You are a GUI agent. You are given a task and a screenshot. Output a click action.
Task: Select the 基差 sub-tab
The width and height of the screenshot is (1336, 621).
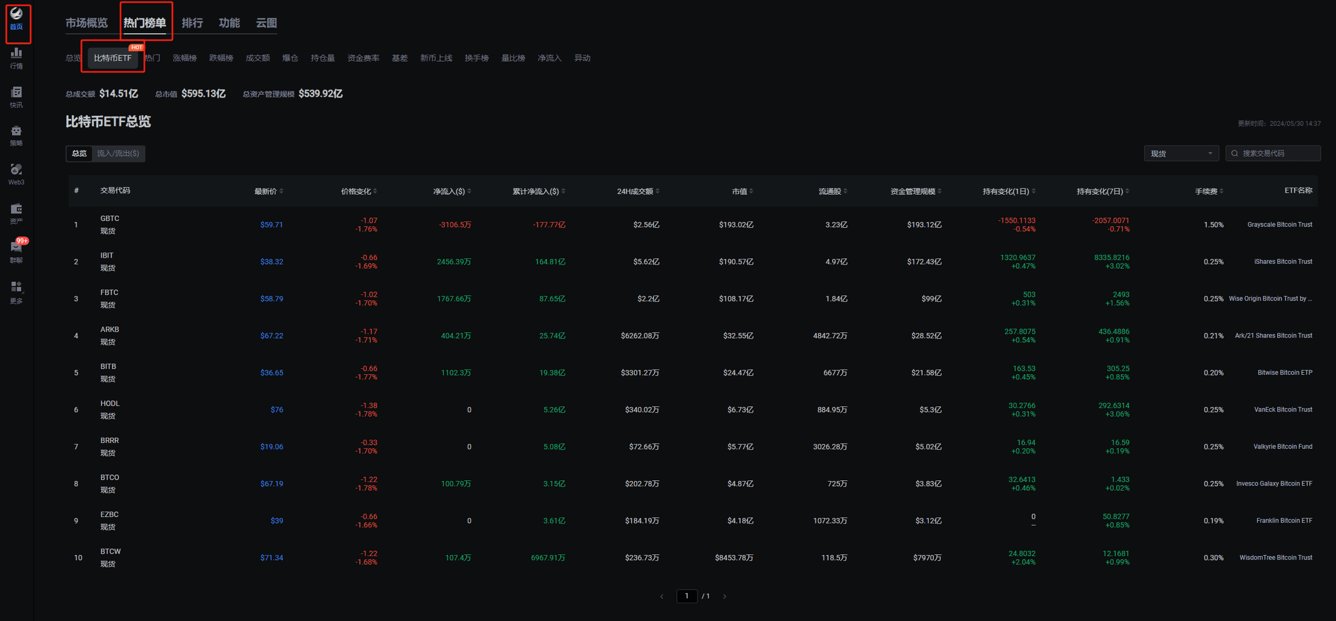point(399,58)
